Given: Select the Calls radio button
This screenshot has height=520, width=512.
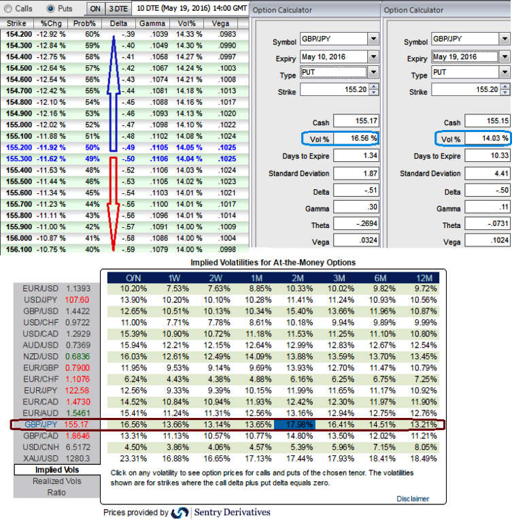Looking at the screenshot, I should (x=8, y=9).
